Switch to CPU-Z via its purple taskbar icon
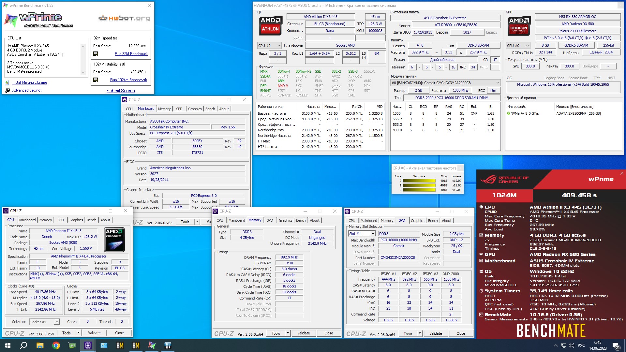The width and height of the screenshot is (626, 352). coord(88,345)
